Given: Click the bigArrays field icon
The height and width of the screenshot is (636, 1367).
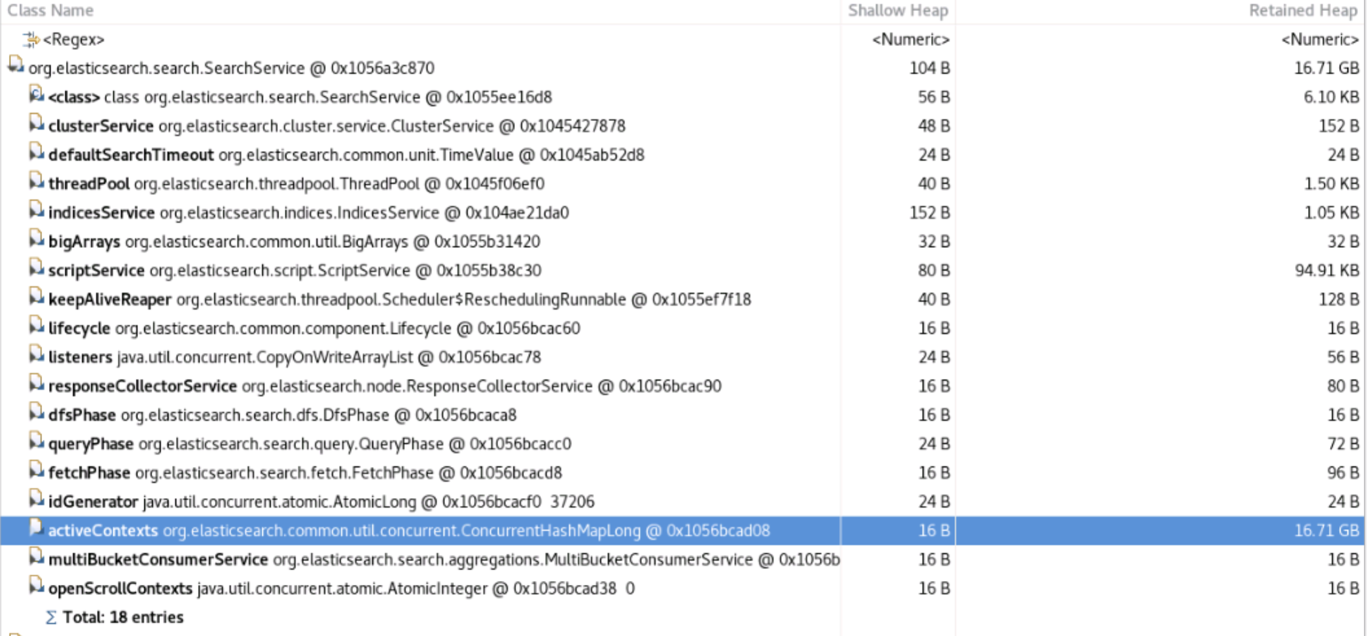Looking at the screenshot, I should click(x=36, y=239).
